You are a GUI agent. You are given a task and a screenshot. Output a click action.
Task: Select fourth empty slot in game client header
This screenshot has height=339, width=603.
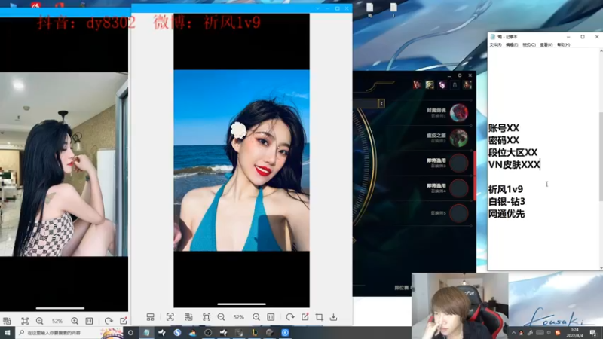click(455, 84)
